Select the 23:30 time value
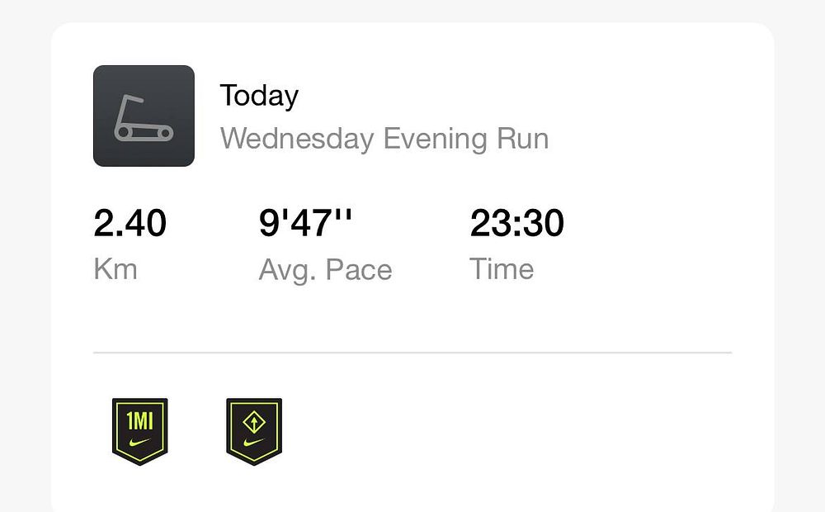Image resolution: width=825 pixels, height=512 pixels. [x=517, y=224]
